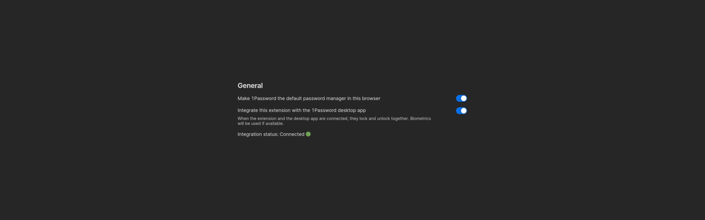Click the white knob of the integration switch
Viewport: 705px width, 220px height.
click(x=464, y=111)
